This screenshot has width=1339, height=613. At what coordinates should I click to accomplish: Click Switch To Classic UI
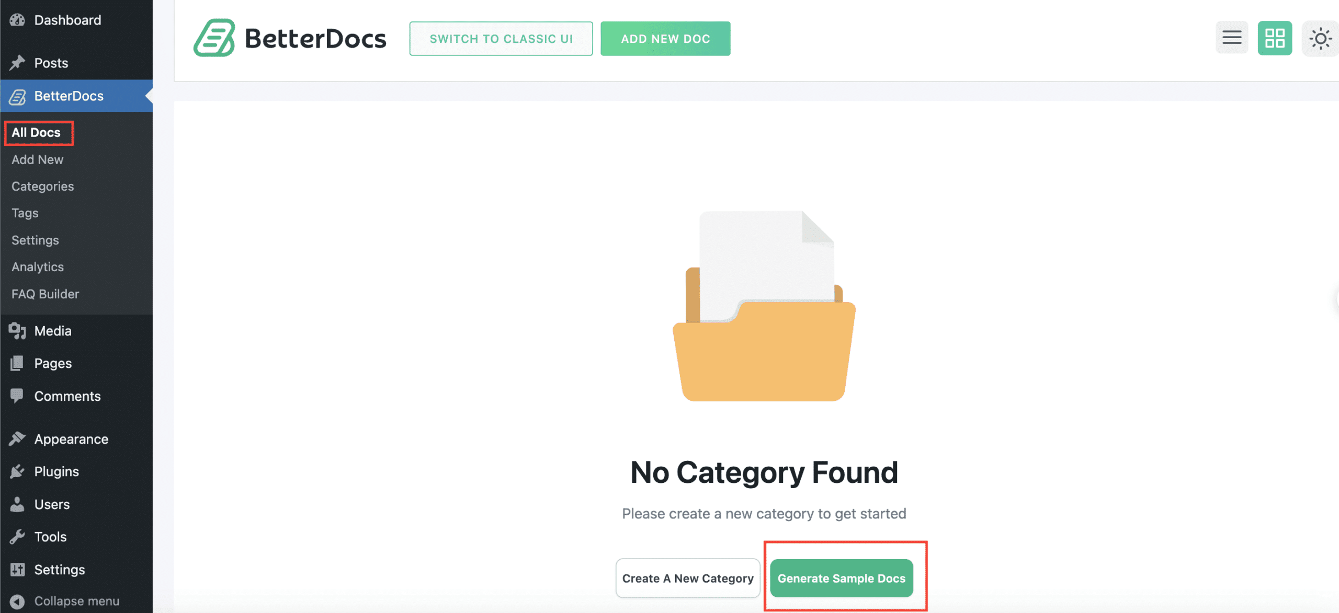501,38
